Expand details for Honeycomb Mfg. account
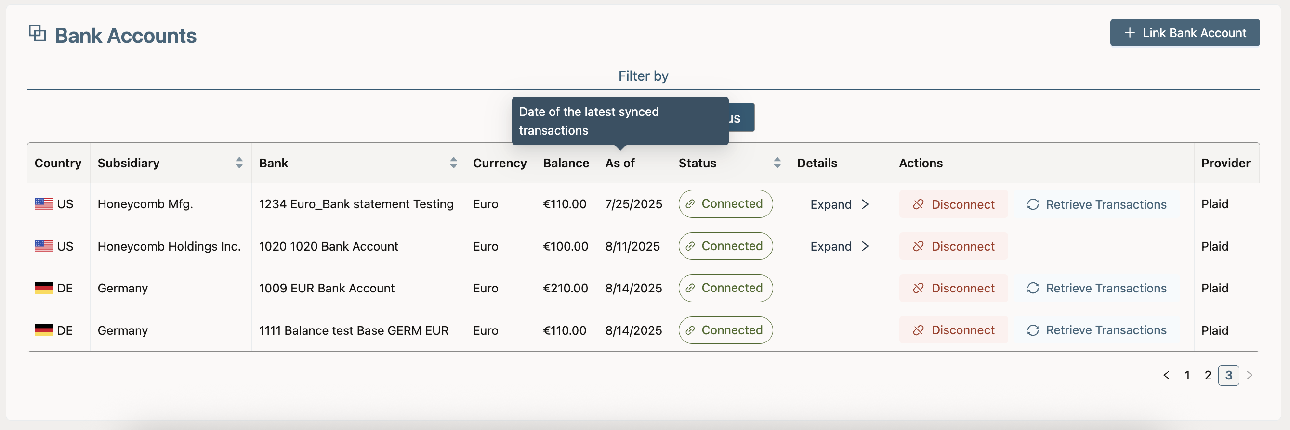The width and height of the screenshot is (1290, 430). 839,204
